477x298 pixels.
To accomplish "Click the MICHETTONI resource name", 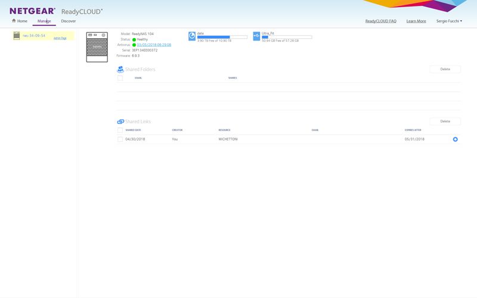I will pos(228,139).
